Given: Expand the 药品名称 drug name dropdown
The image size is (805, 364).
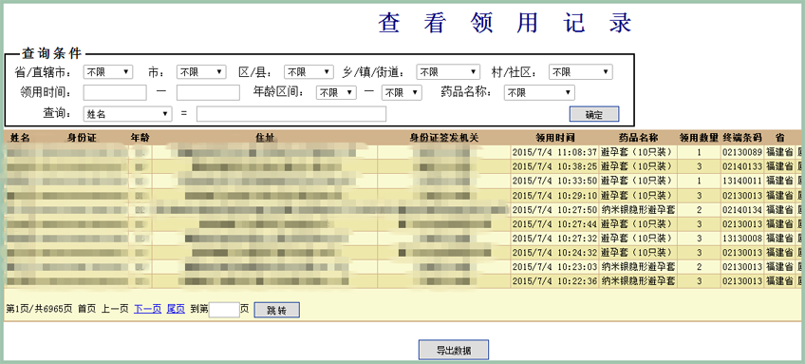Looking at the screenshot, I should point(539,92).
